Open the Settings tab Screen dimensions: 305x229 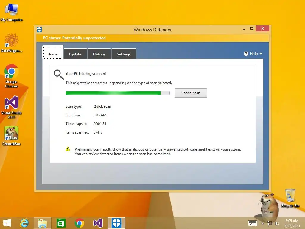124,54
